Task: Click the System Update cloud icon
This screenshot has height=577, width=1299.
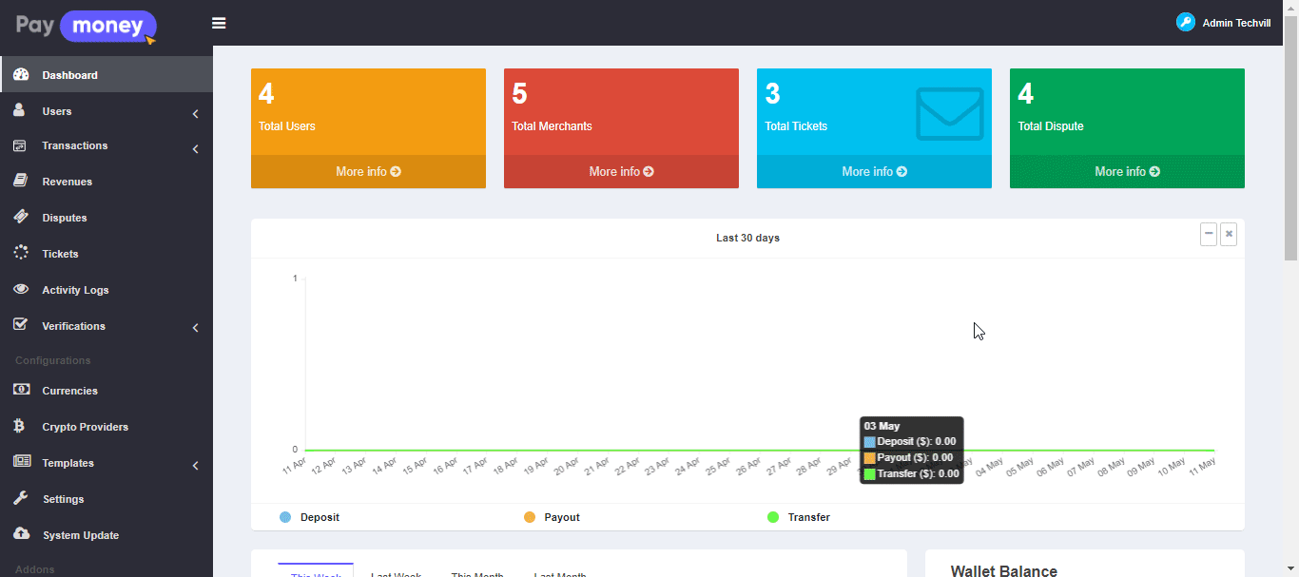Action: tap(20, 534)
